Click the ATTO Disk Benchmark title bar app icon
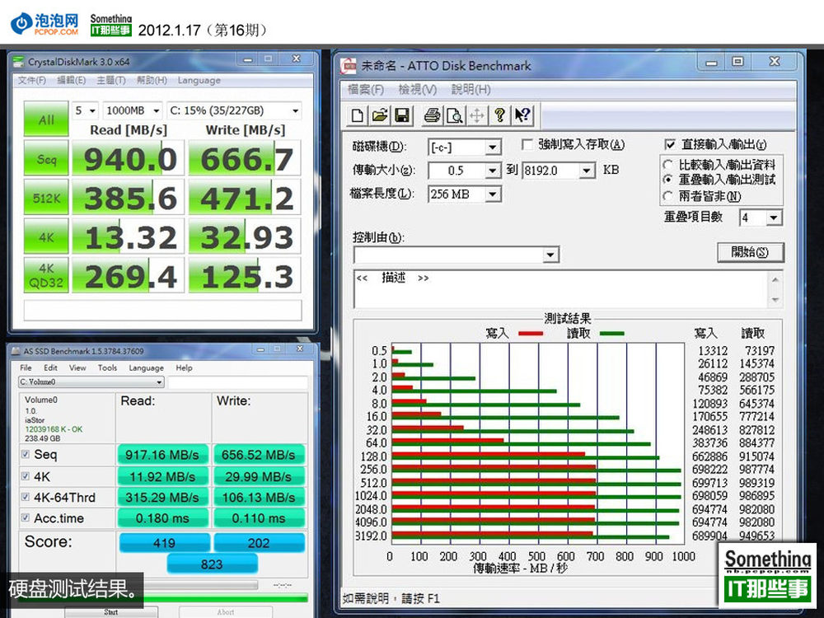Image resolution: width=824 pixels, height=618 pixels. point(349,66)
